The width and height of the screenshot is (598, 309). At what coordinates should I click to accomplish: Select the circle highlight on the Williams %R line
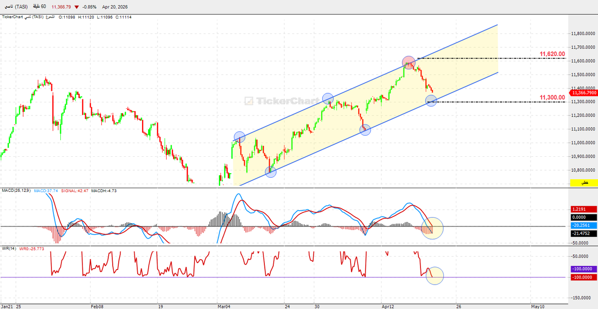click(435, 276)
